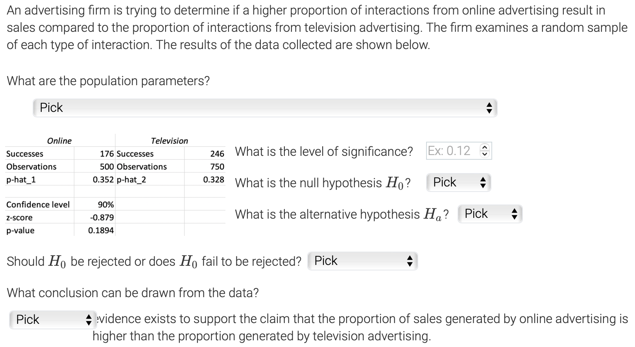Click the Confidence level 90% cell
The width and height of the screenshot is (635, 347).
pos(106,204)
